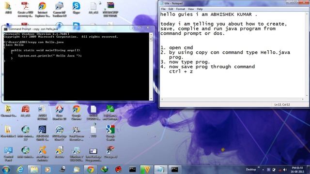This screenshot has width=310, height=174.
Task: Open the Google Search desktop shortcut
Action: pos(110,133)
